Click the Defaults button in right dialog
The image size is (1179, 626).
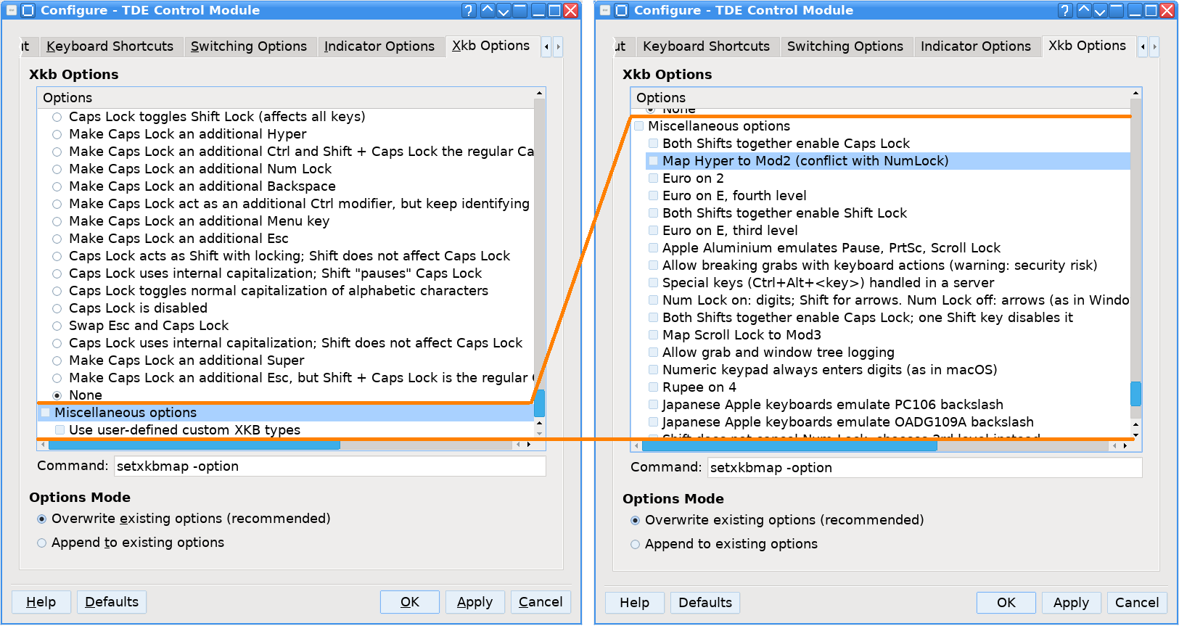pos(704,603)
